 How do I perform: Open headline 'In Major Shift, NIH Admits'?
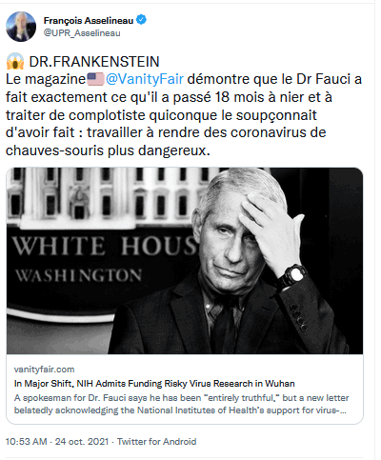click(x=154, y=384)
